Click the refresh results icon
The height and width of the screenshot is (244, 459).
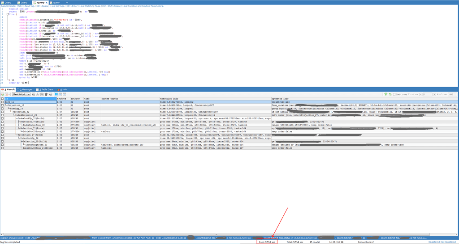[x=390, y=94]
